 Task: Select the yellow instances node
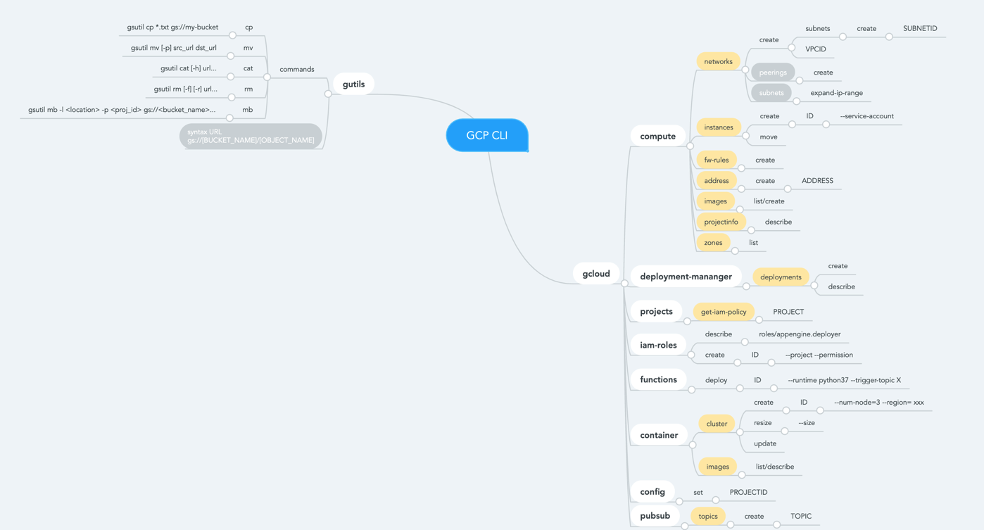click(719, 127)
